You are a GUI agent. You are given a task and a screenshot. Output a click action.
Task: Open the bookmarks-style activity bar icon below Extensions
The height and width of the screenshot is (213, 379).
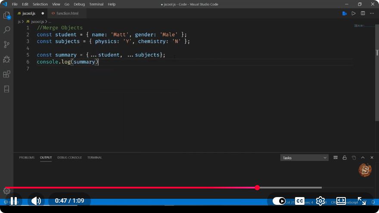pos(7,89)
